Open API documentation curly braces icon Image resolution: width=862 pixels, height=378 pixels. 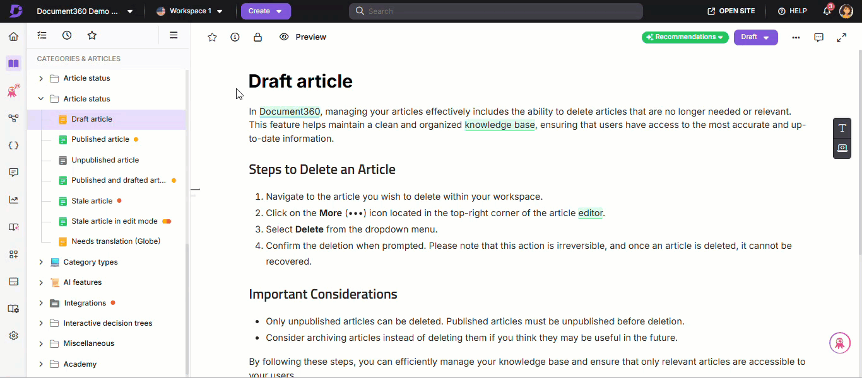[x=13, y=146]
